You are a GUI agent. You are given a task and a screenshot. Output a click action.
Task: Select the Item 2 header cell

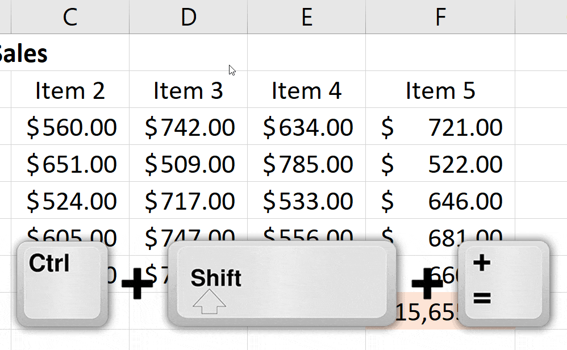click(69, 91)
